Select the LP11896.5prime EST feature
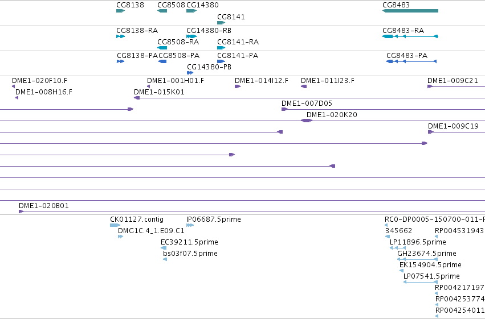This screenshot has height=319, width=485. coord(397,248)
